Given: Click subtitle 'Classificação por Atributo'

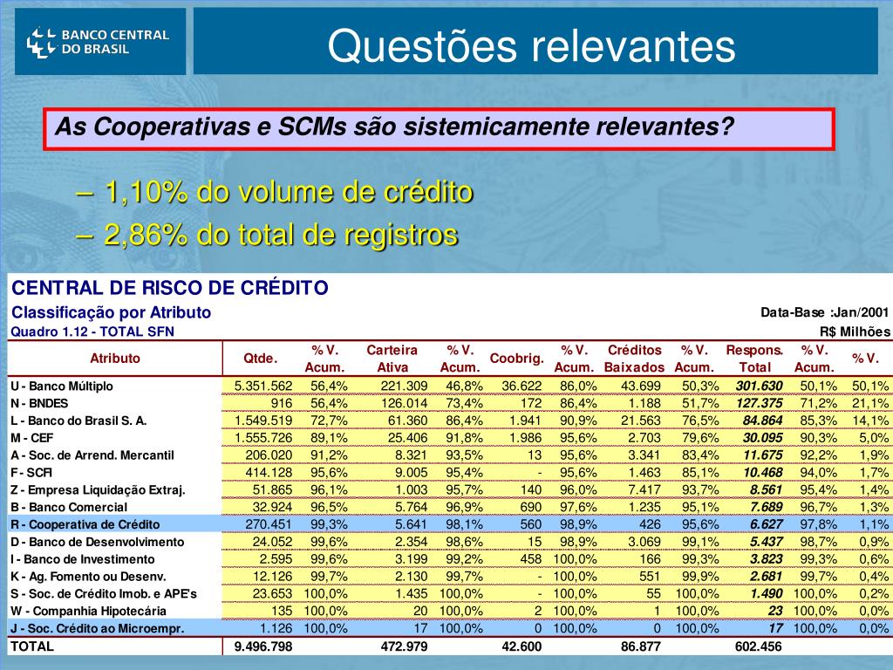Looking at the screenshot, I should [111, 313].
